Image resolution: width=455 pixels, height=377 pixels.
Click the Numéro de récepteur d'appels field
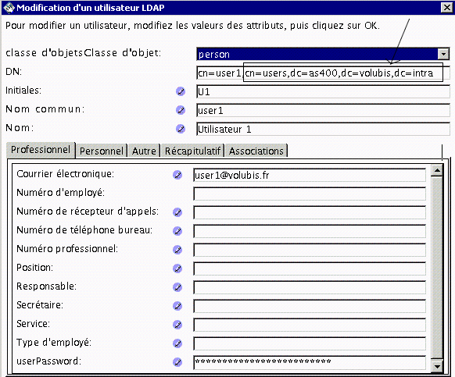pos(310,212)
